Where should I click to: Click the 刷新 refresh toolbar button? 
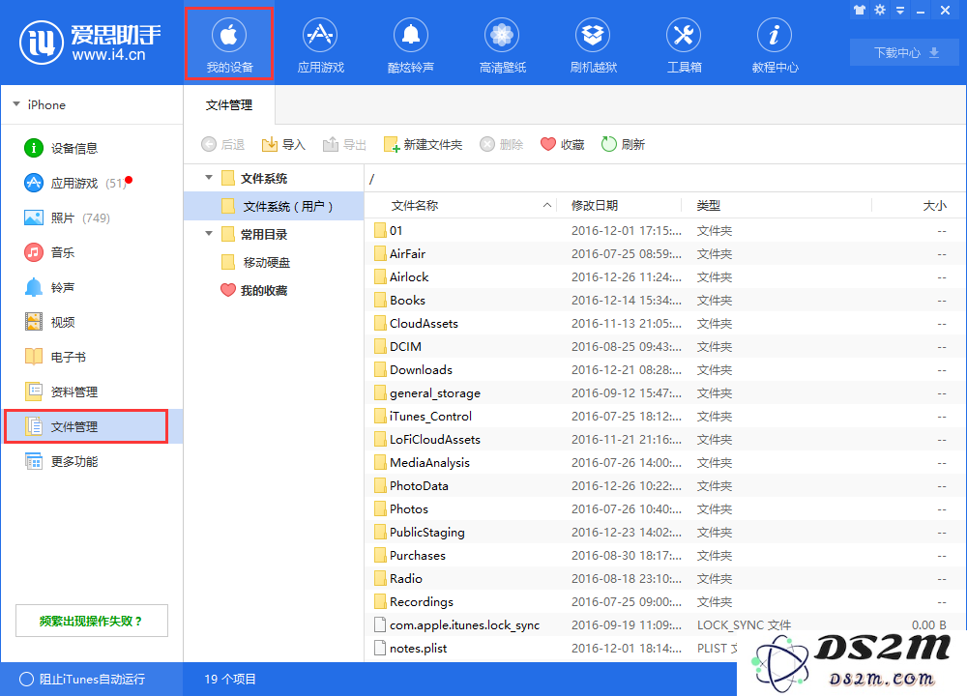pyautogui.click(x=623, y=144)
